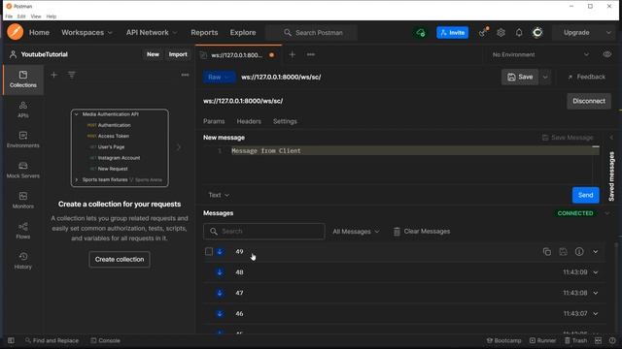
Task: Open the tab options three-dot menu
Action: click(x=311, y=54)
